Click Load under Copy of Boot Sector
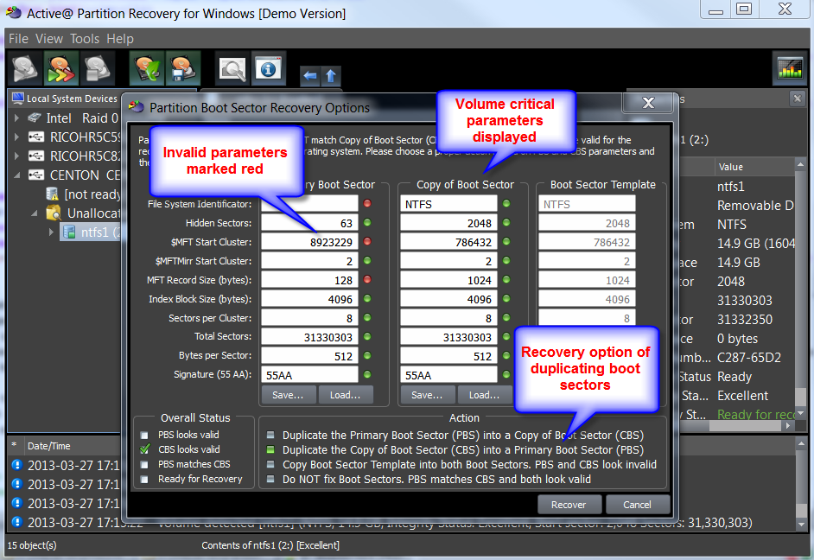 [484, 394]
